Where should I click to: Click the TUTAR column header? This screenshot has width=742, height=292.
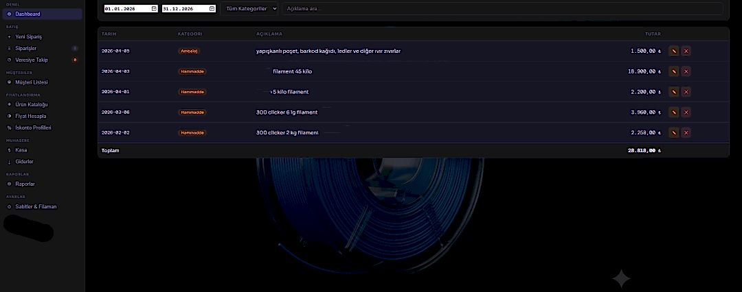[653, 34]
